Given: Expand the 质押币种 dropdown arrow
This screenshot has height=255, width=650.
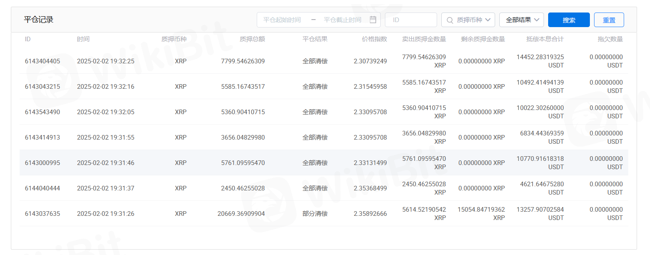Looking at the screenshot, I should point(488,20).
